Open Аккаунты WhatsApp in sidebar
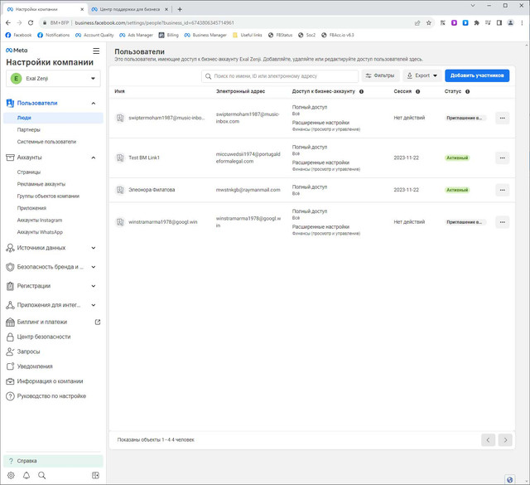The image size is (530, 485). pos(40,232)
